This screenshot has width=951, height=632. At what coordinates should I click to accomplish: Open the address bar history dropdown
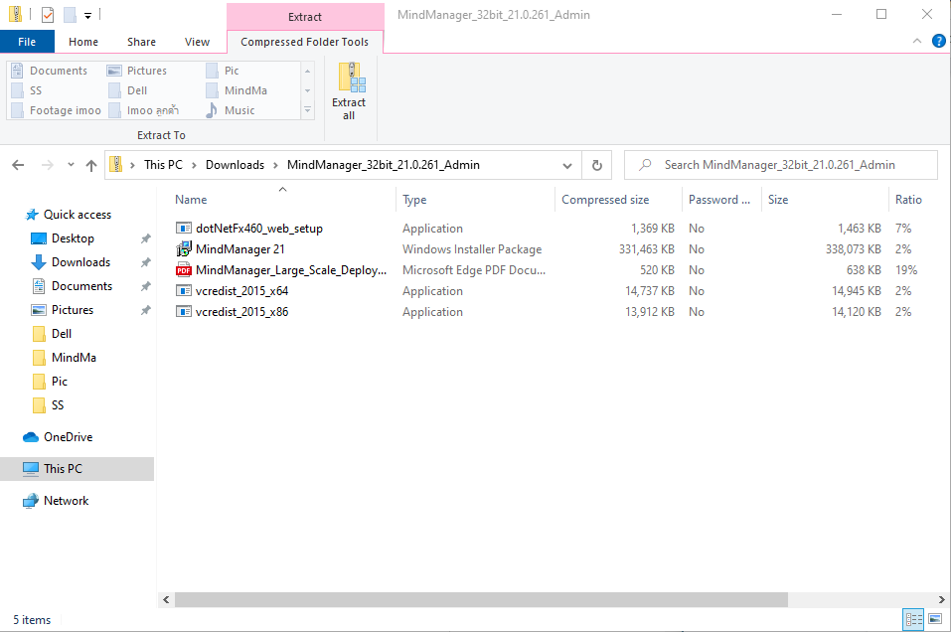[x=567, y=166]
